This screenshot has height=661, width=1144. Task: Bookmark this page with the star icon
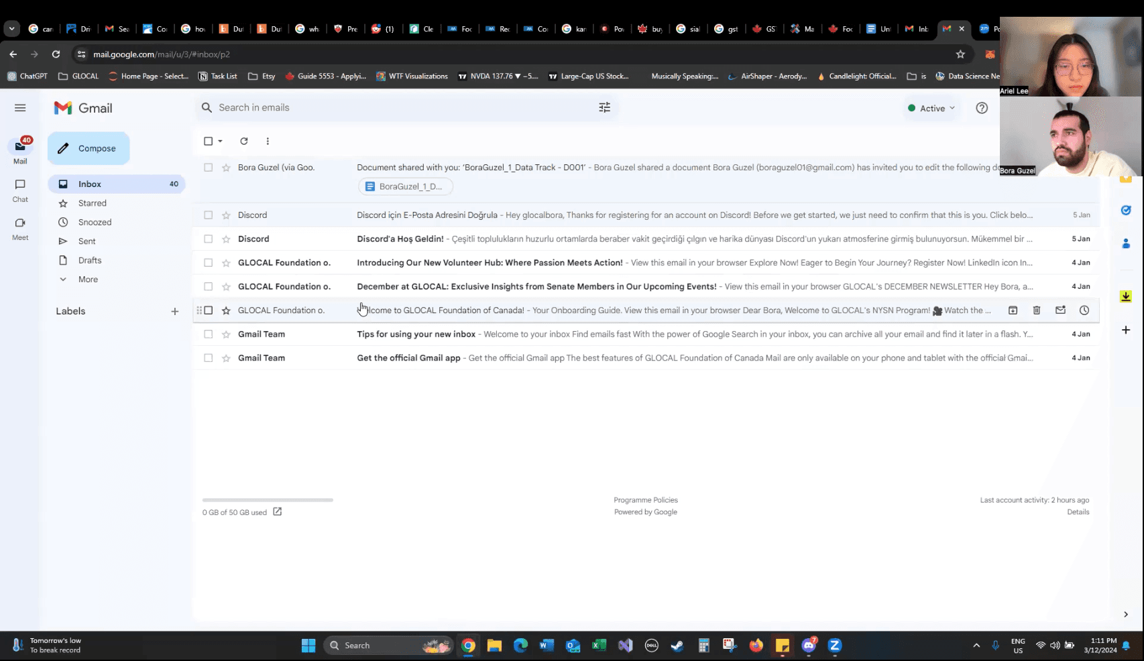(960, 54)
